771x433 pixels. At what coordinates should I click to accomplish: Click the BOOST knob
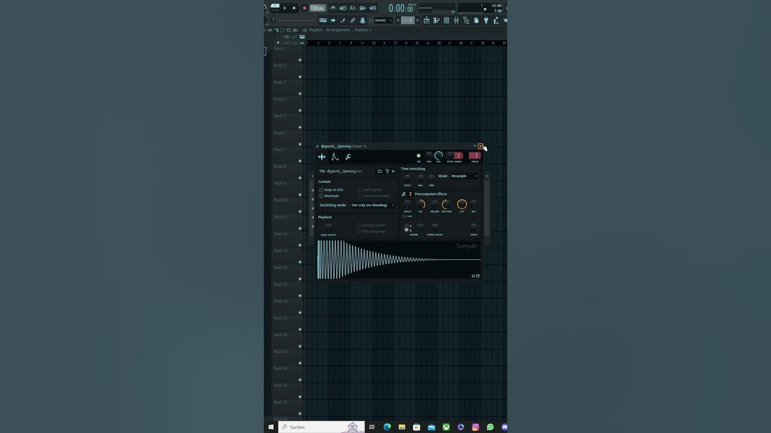pyautogui.click(x=408, y=204)
